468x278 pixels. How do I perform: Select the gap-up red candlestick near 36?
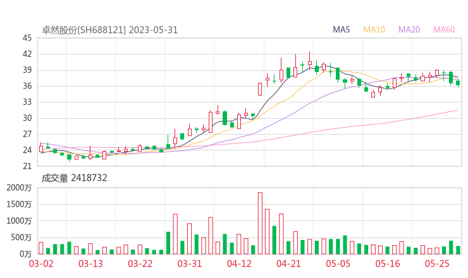(x=260, y=89)
